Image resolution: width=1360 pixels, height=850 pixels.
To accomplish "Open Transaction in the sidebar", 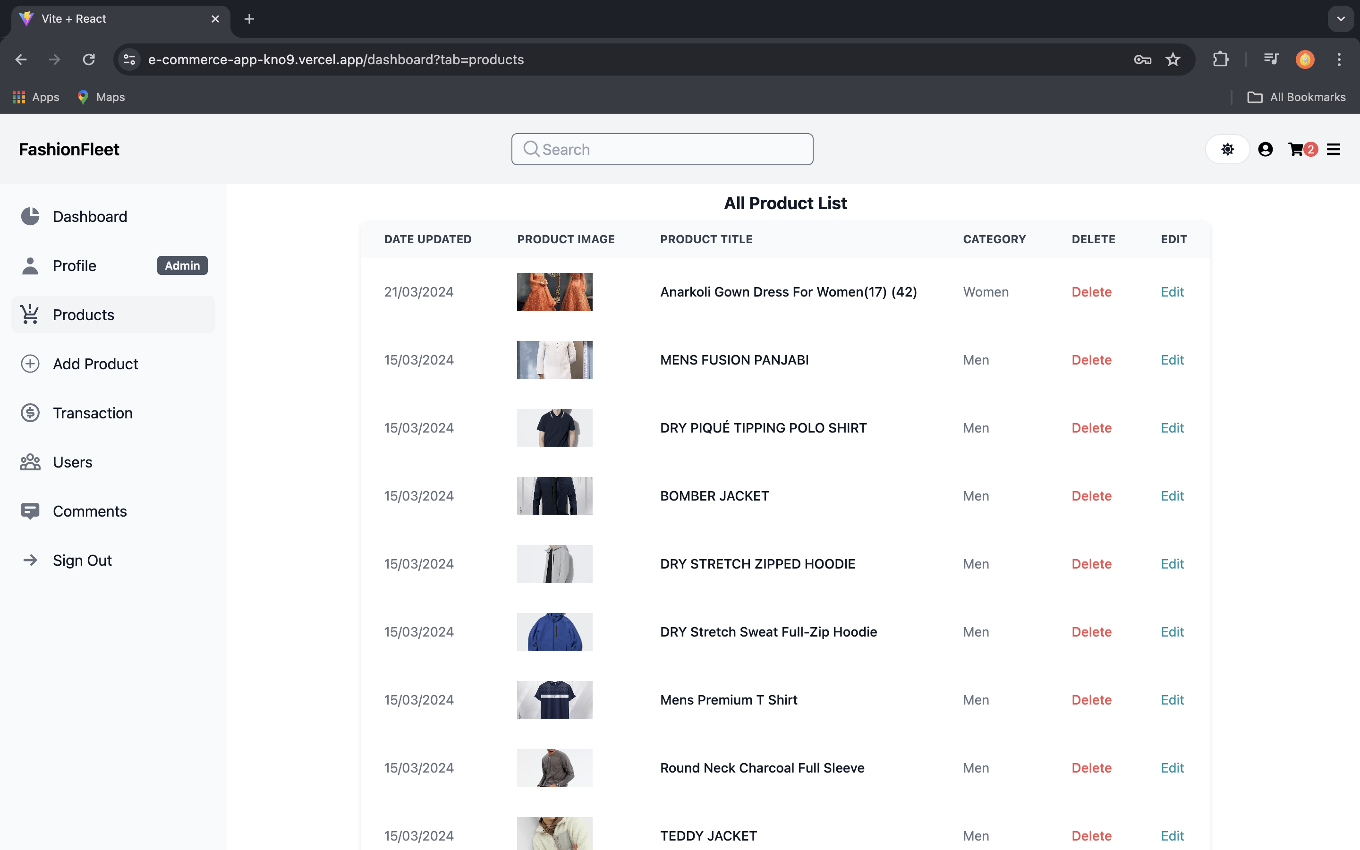I will click(113, 413).
